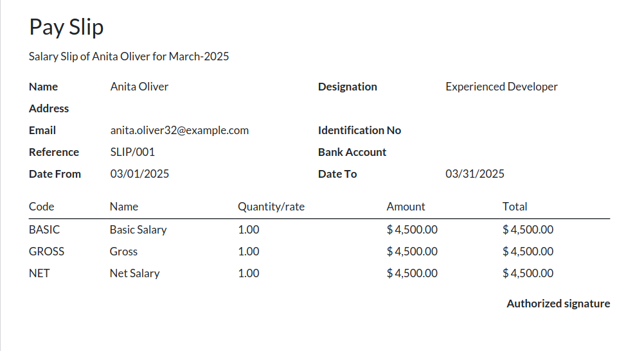Select the BASIC code cell
Screen dimensions: 635x351
click(x=44, y=230)
